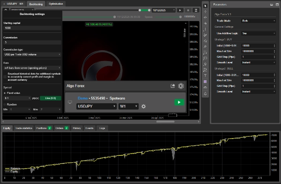This screenshot has height=184, width=281.
Task: Dock the Parameters panel icon
Action: (x=272, y=5)
